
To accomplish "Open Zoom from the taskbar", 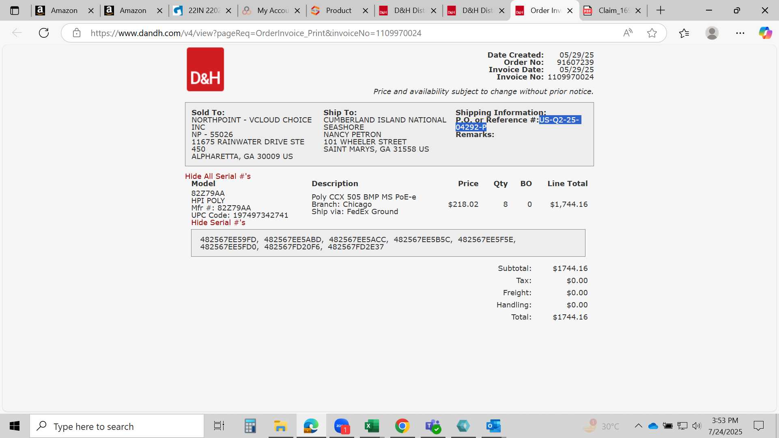I will pyautogui.click(x=342, y=426).
